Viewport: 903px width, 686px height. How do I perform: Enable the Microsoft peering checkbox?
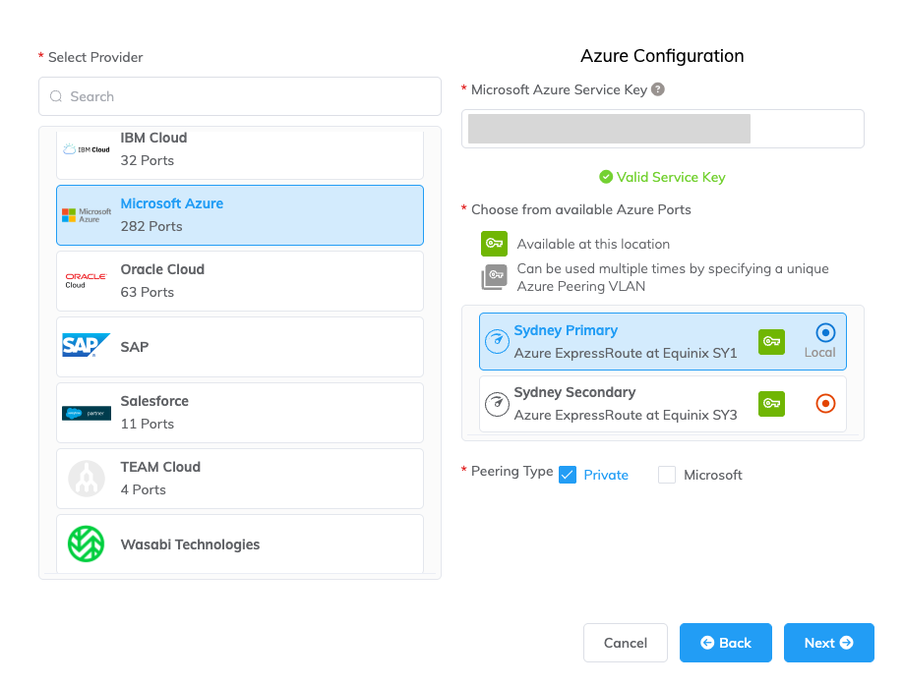tap(667, 474)
